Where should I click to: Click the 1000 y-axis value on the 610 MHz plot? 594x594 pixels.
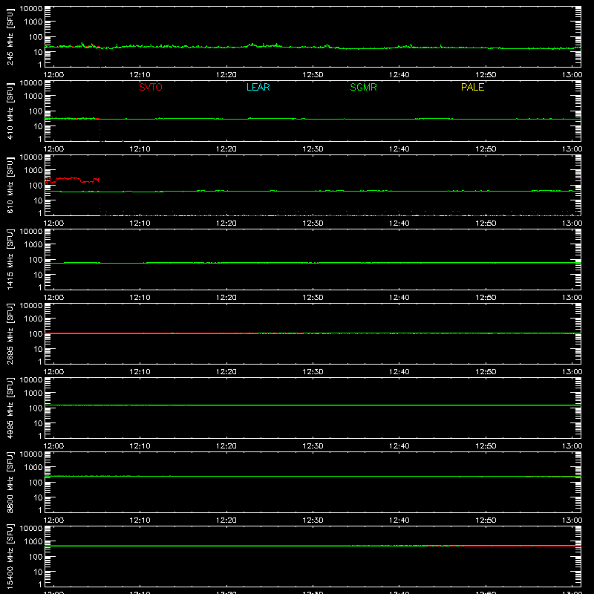click(33, 171)
